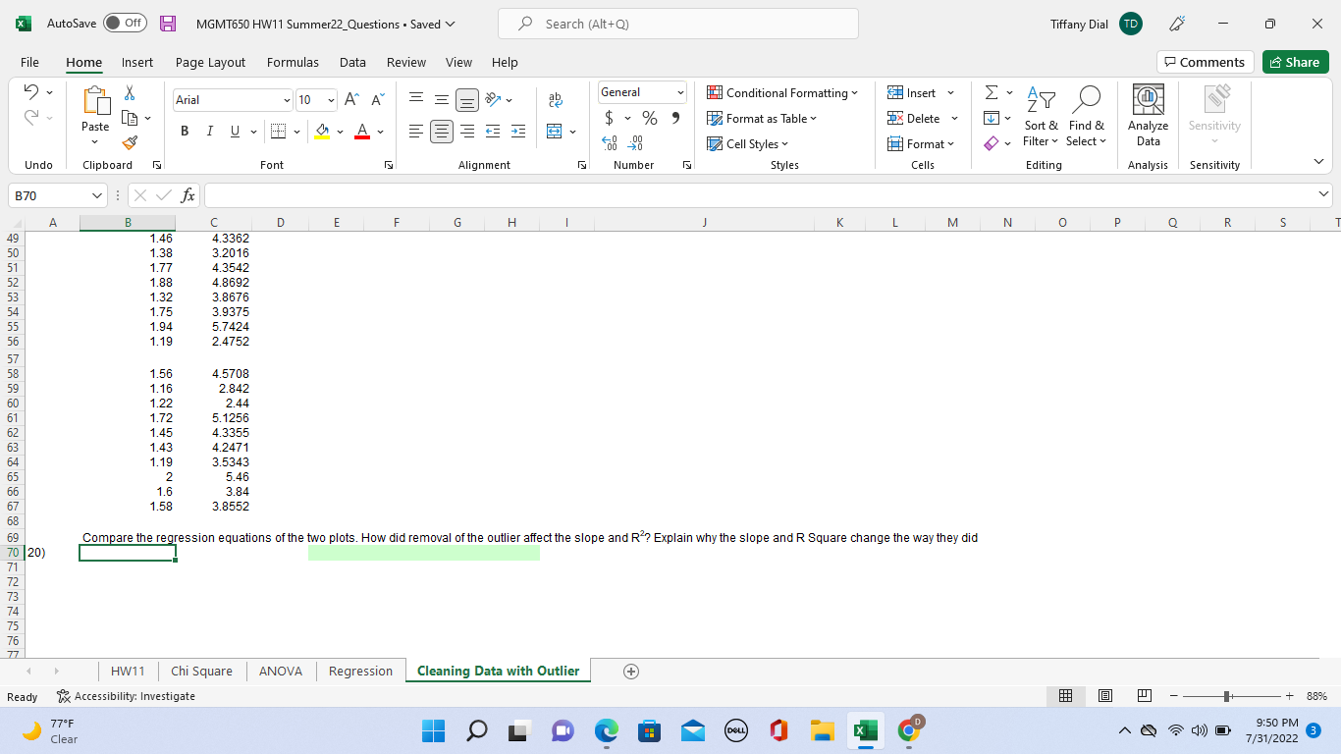Open the Alignment settings dialog launcher
Viewport: 1341px width, 754px height.
[582, 165]
